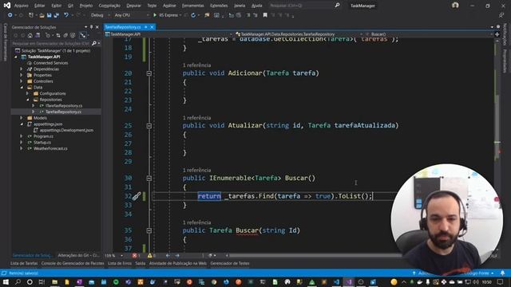511x287 pixels.
Task: Click the notifications bell in status bar
Action: (502, 273)
